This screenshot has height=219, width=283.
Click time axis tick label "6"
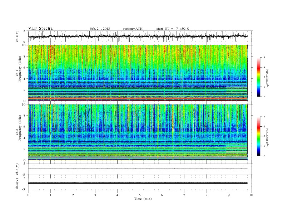point(162,195)
